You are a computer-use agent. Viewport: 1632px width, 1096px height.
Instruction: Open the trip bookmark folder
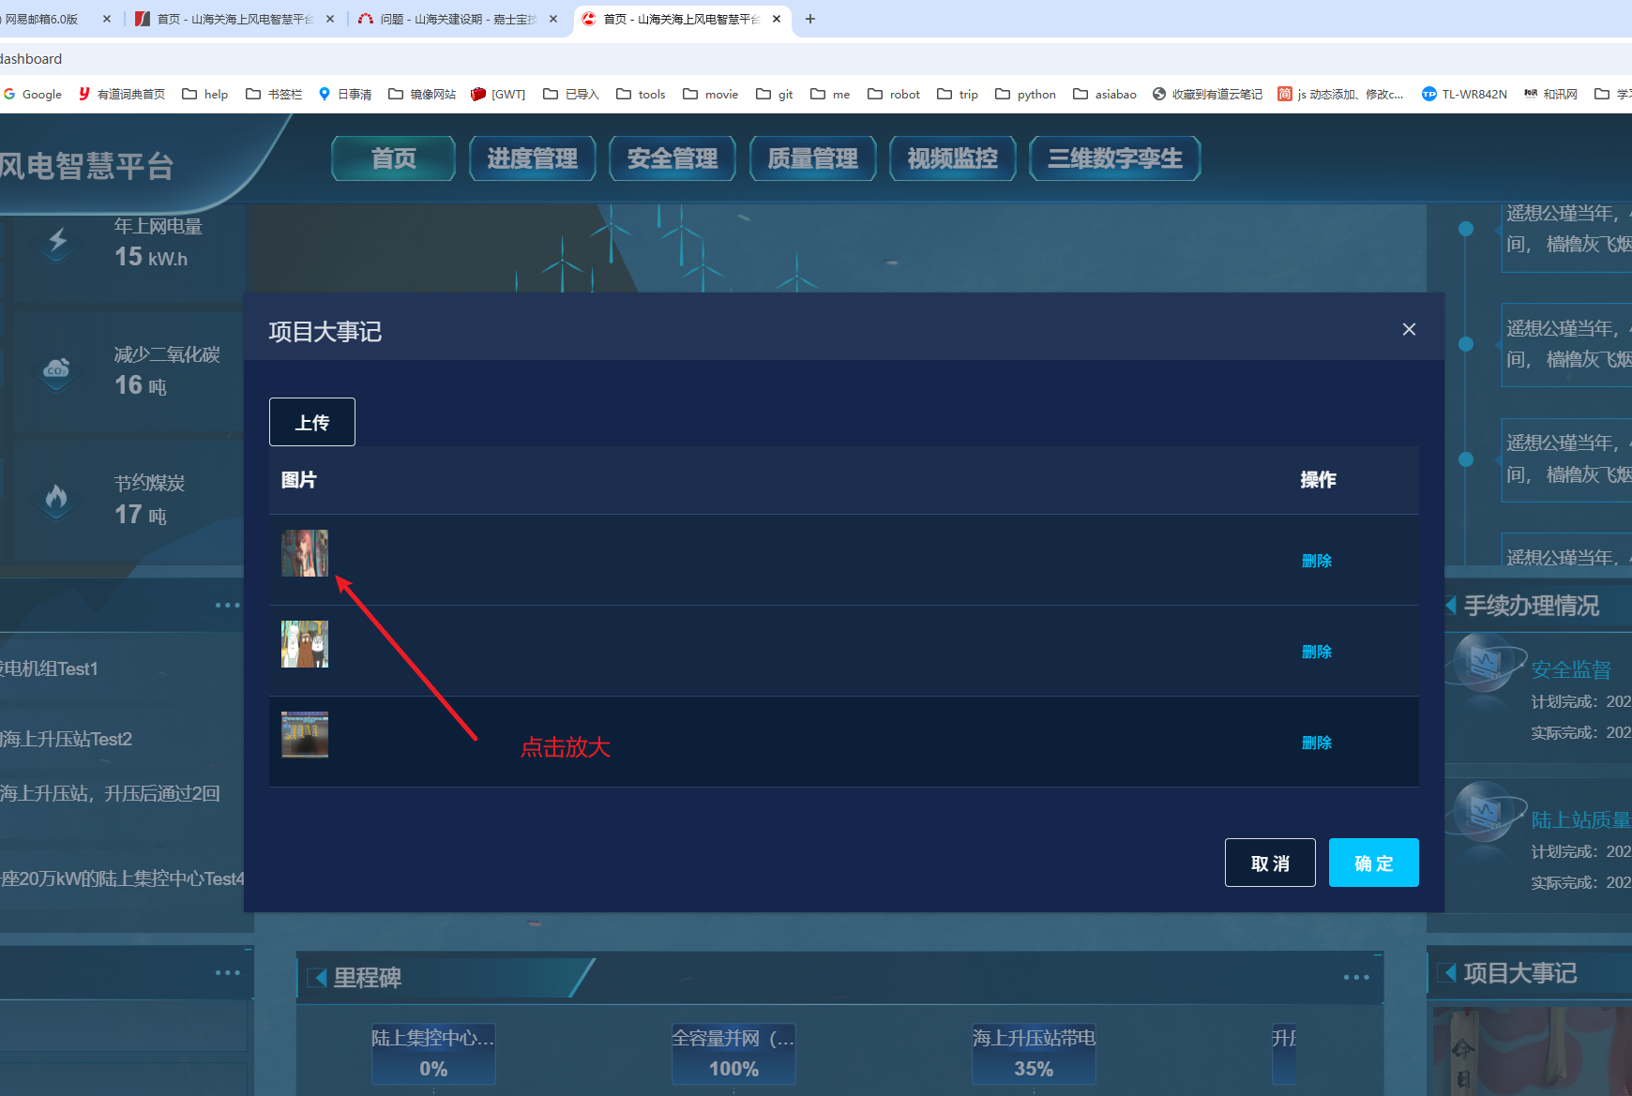958,94
